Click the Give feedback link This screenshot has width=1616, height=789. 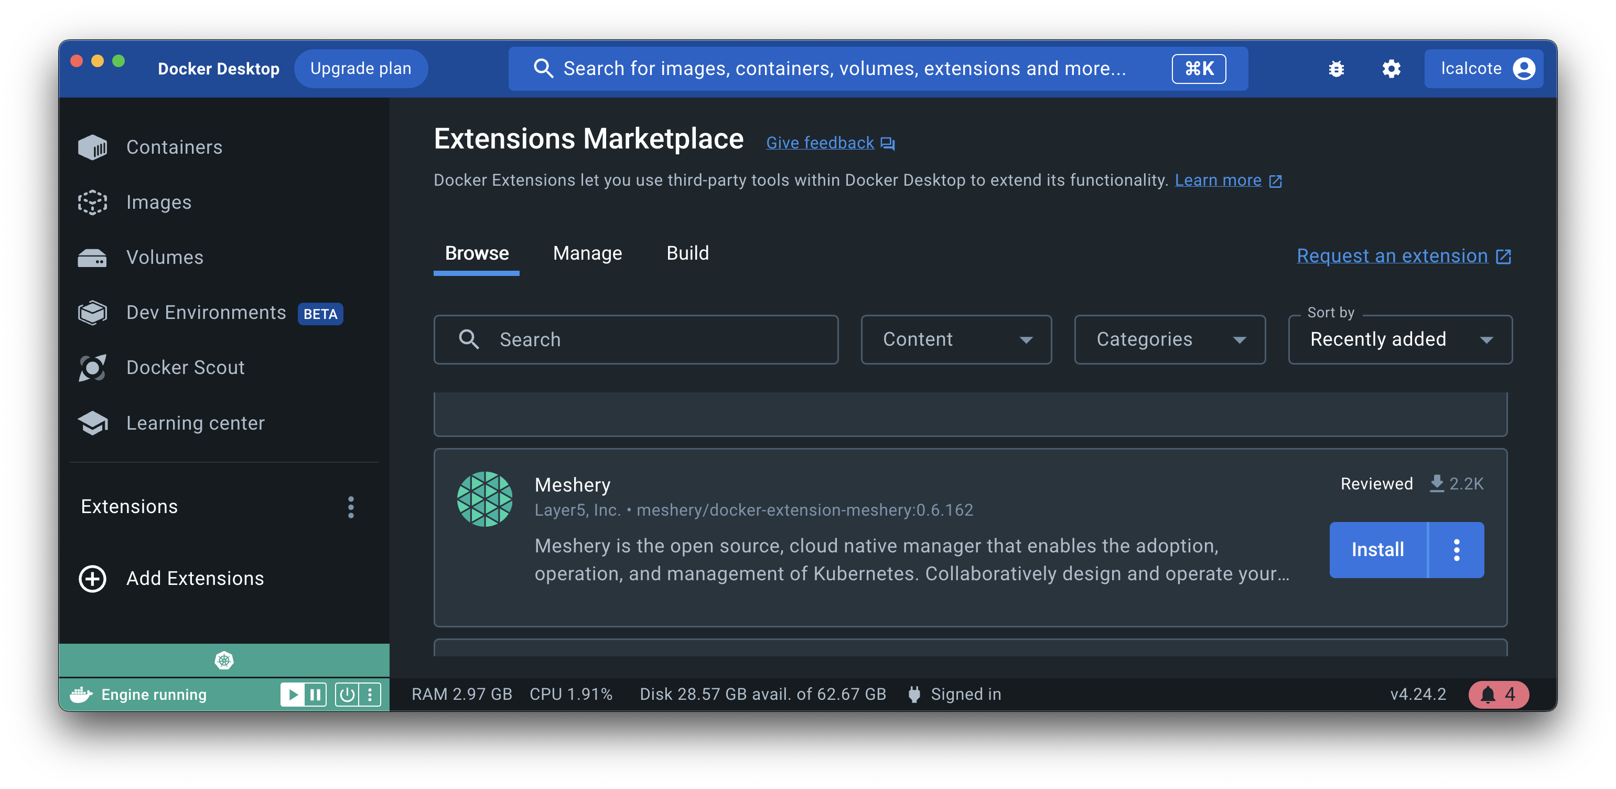click(820, 143)
